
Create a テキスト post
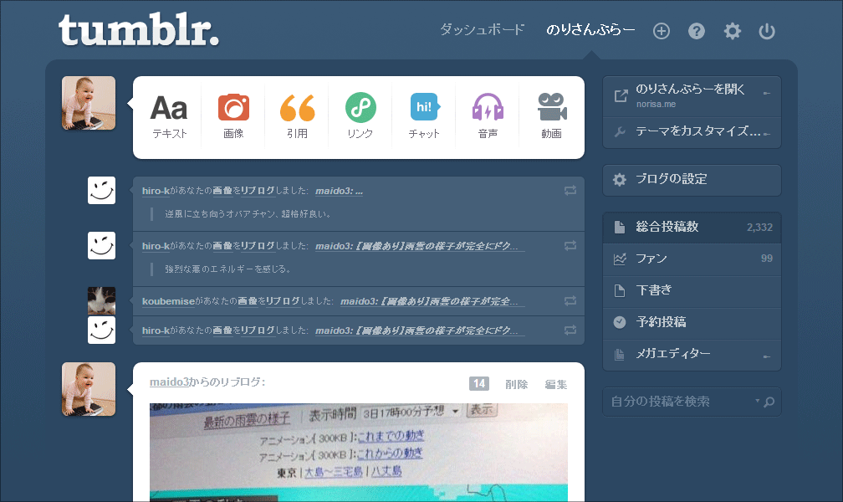tap(169, 117)
